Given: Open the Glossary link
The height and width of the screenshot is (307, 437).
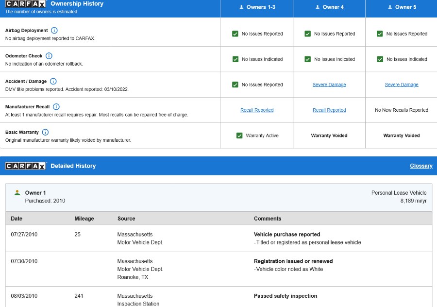Looking at the screenshot, I should tap(421, 166).
